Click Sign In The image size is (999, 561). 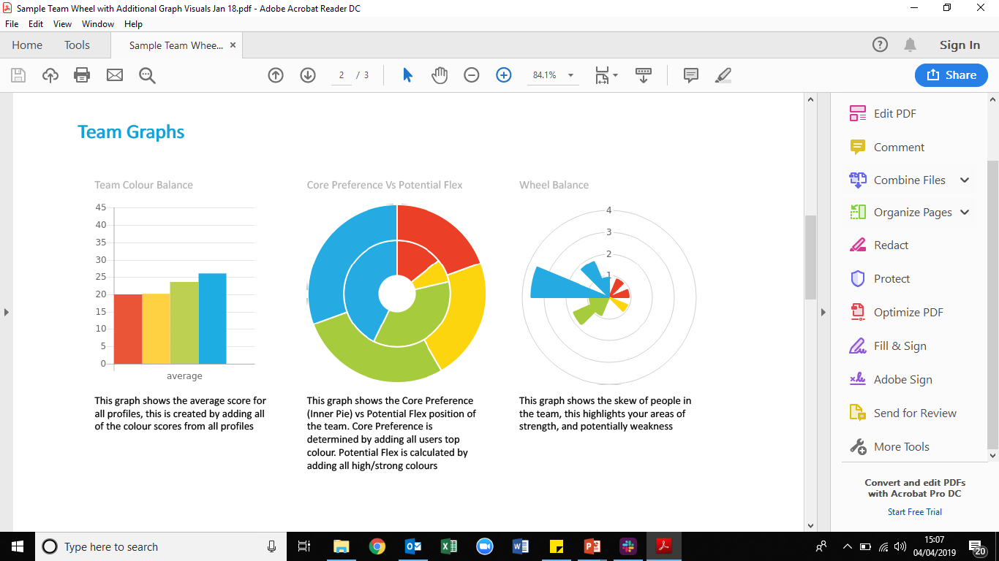click(960, 45)
